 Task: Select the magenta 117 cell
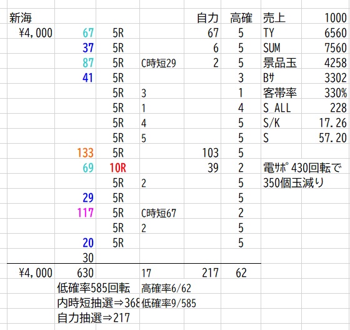[85, 212]
